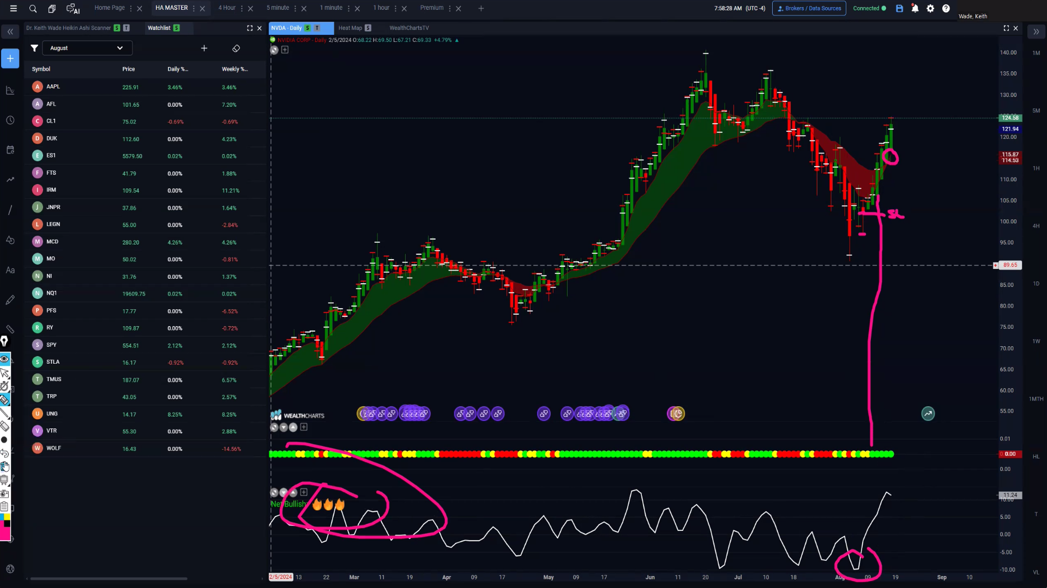Click the duplicate windows layout icon
1047x588 pixels.
[x=52, y=8]
